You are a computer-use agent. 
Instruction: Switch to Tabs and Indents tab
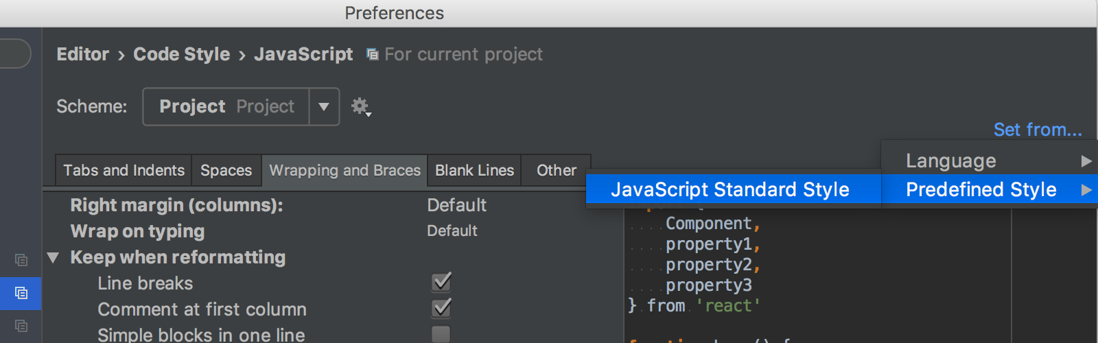coord(124,170)
